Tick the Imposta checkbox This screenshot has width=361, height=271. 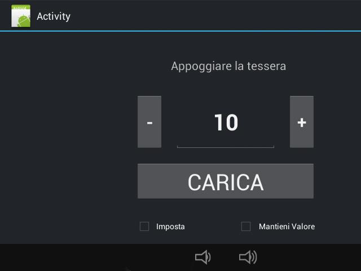point(144,226)
